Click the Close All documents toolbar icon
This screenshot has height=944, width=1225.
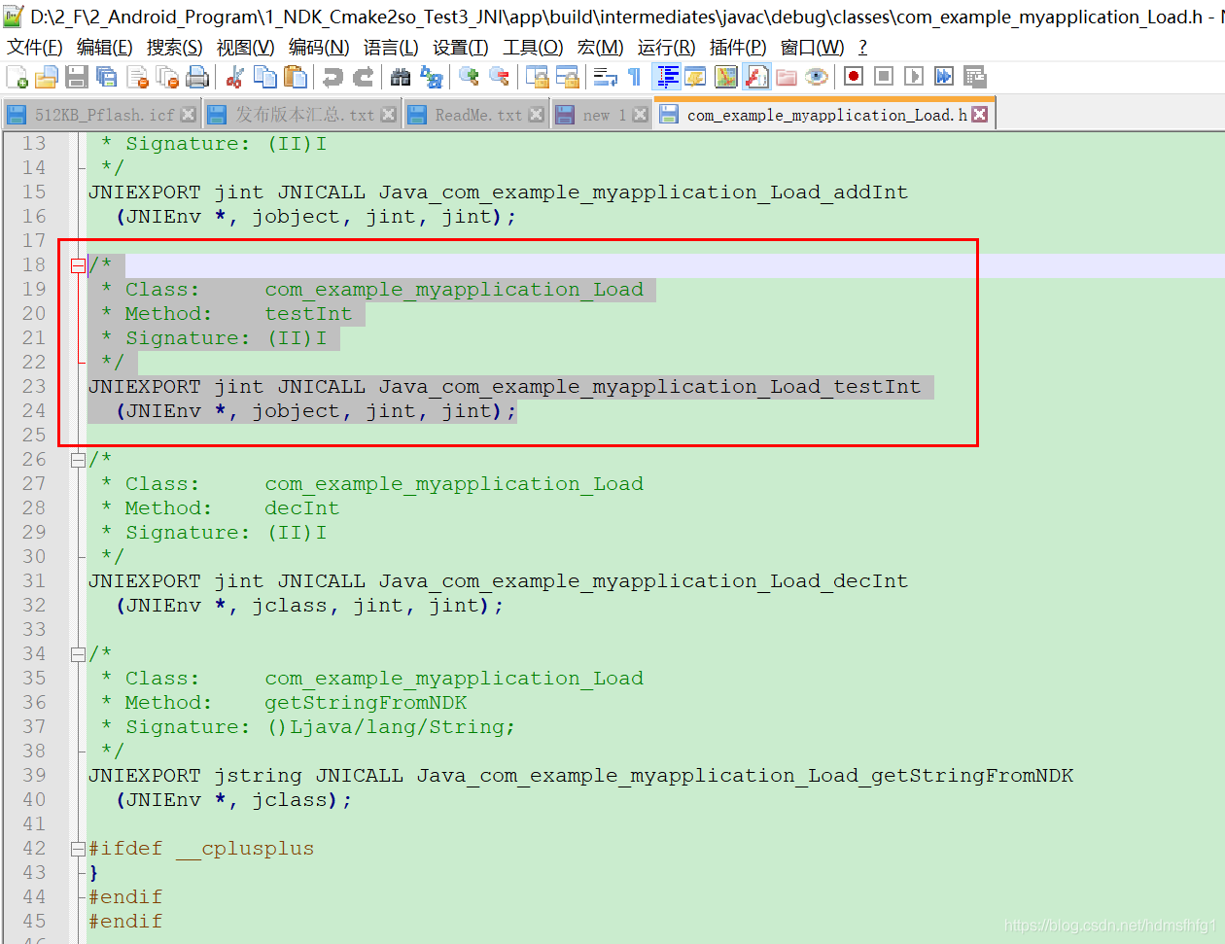(168, 77)
